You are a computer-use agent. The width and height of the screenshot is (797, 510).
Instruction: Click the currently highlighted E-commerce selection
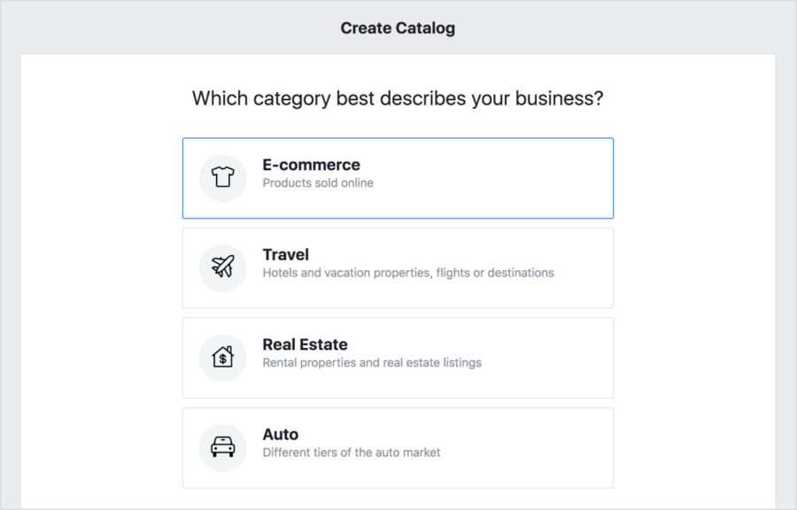click(398, 177)
